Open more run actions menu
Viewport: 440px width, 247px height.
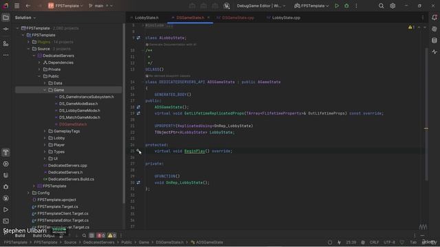point(356,5)
